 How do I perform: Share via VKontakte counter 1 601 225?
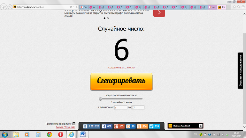[91, 126]
